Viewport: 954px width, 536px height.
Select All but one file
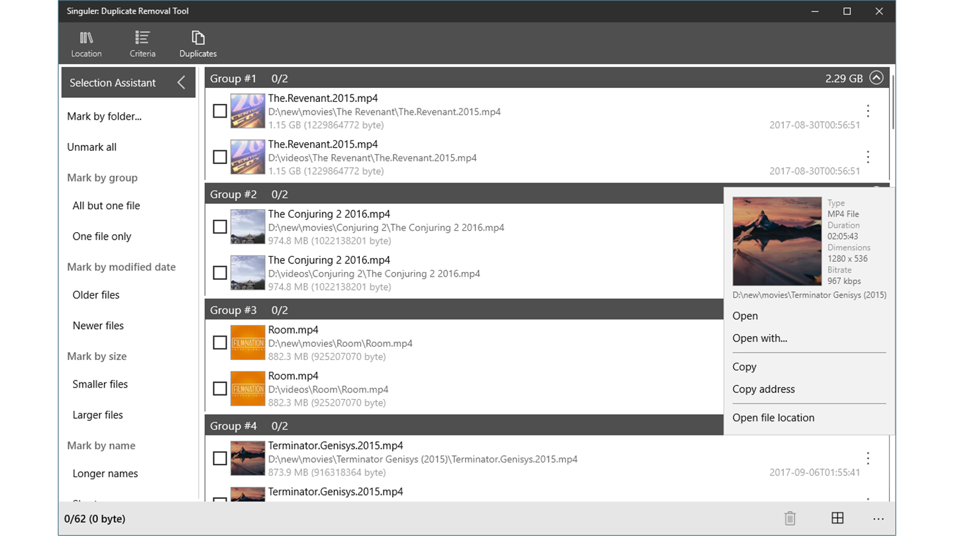[107, 206]
